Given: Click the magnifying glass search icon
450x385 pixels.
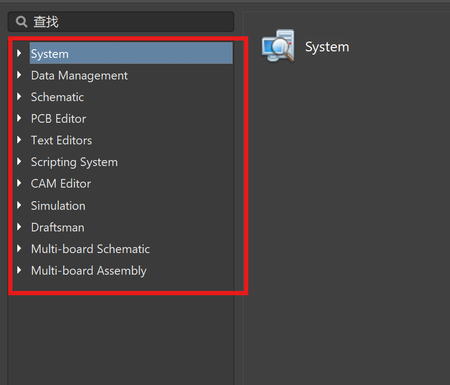Looking at the screenshot, I should [x=21, y=22].
